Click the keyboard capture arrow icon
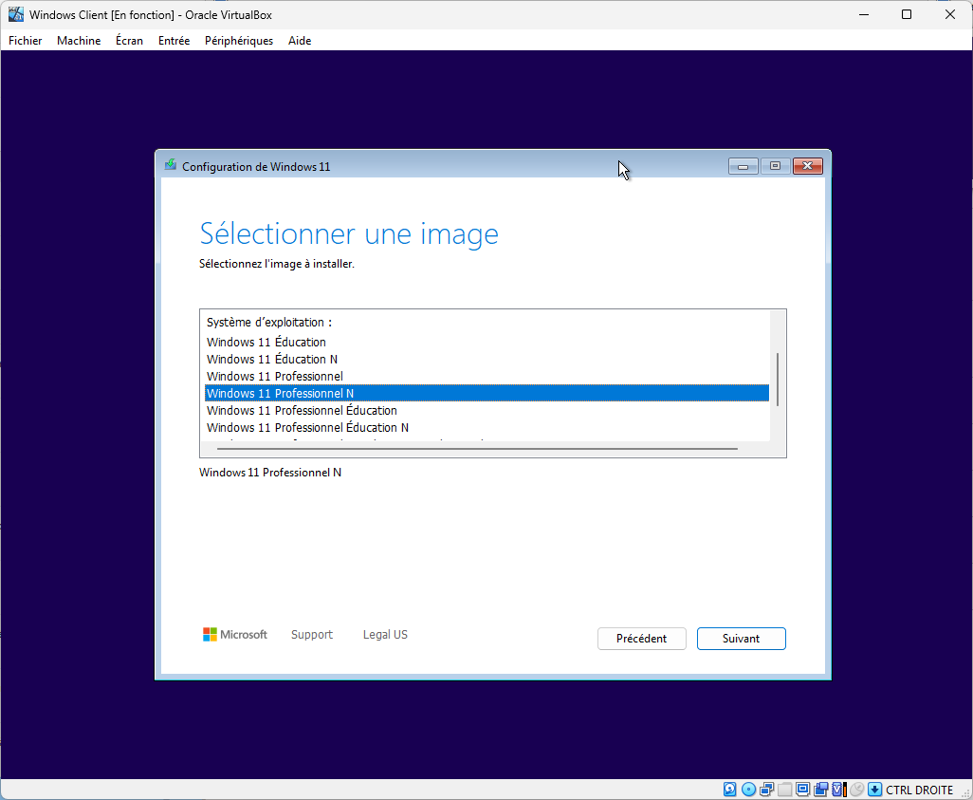This screenshot has width=973, height=800. (x=875, y=790)
